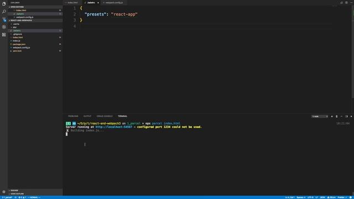Close the terminal panel
The width and height of the screenshot is (354, 199).
(351, 117)
